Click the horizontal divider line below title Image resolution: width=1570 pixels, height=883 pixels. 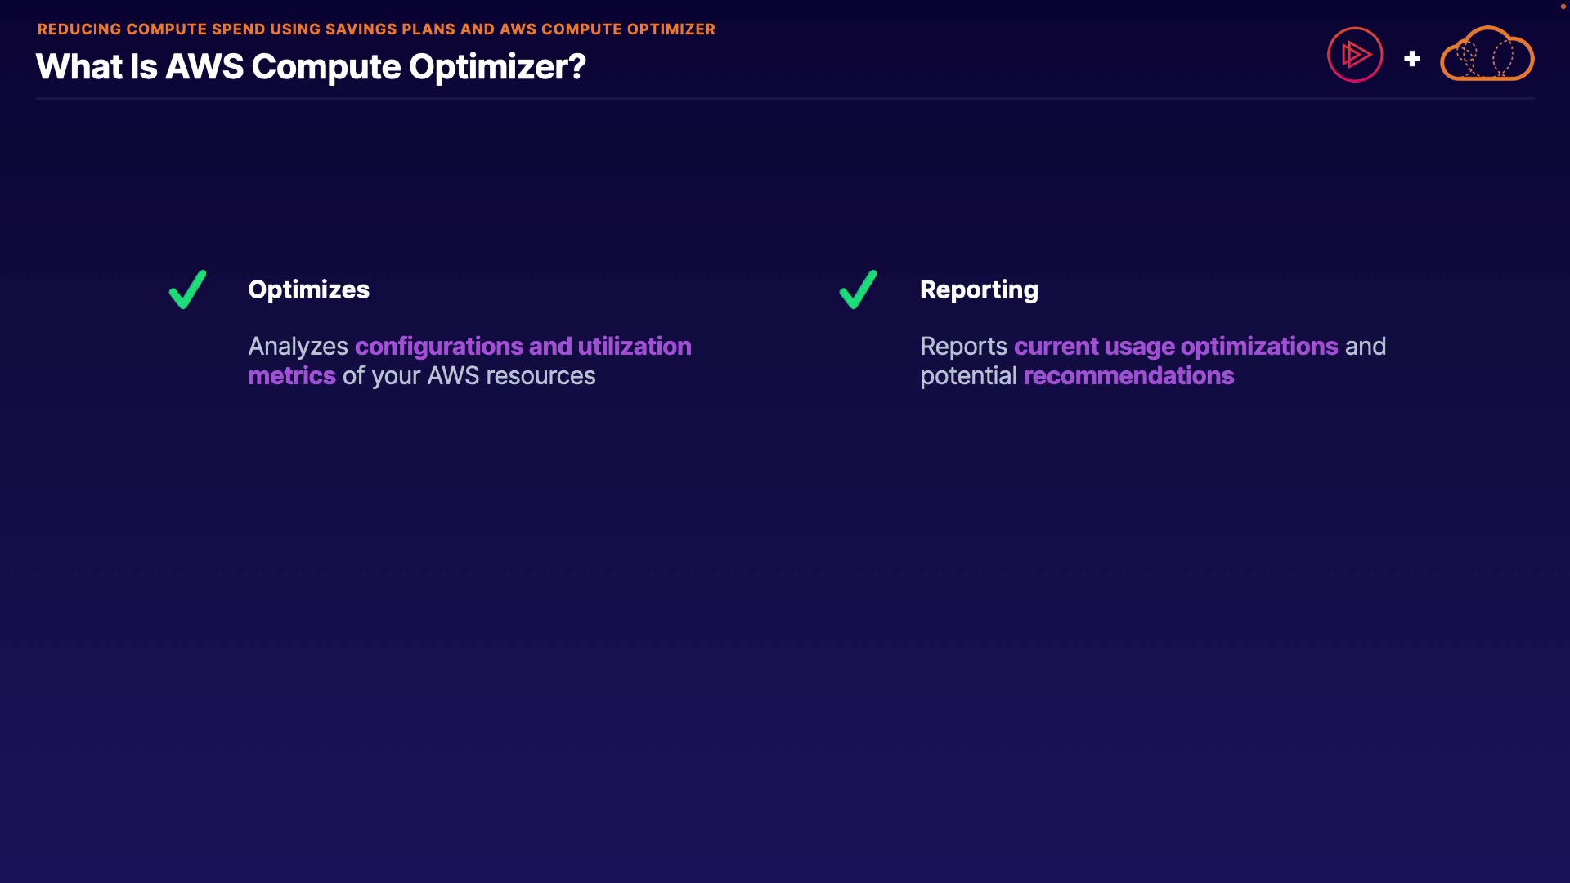(x=785, y=98)
